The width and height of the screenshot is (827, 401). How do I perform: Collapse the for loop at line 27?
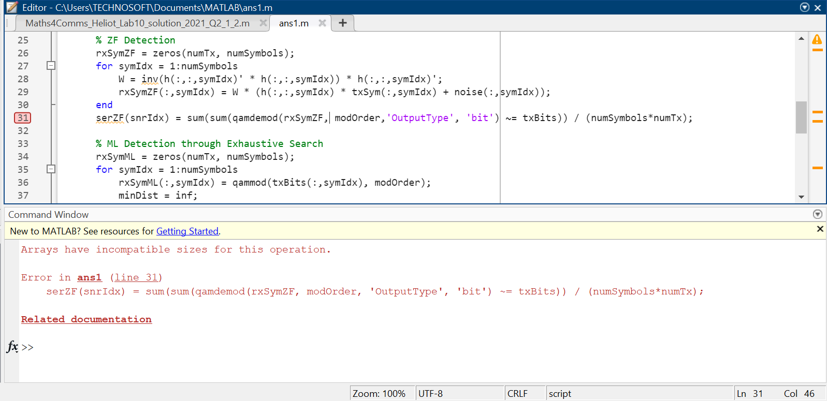(51, 66)
